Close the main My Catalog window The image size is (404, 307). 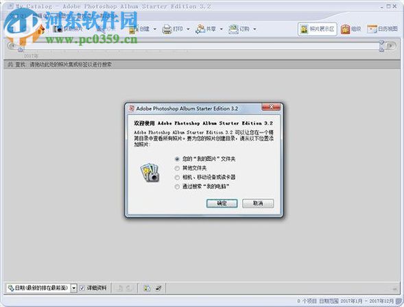click(x=394, y=6)
